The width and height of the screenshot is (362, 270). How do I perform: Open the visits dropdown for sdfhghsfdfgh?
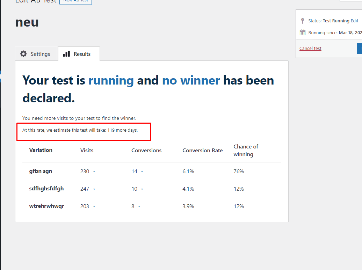(94, 189)
